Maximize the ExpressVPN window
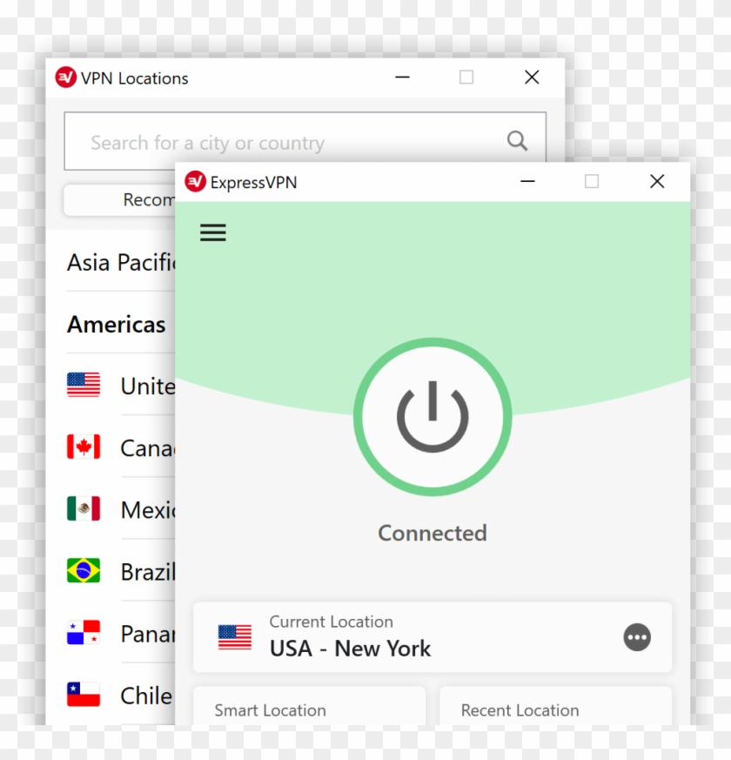 click(592, 182)
